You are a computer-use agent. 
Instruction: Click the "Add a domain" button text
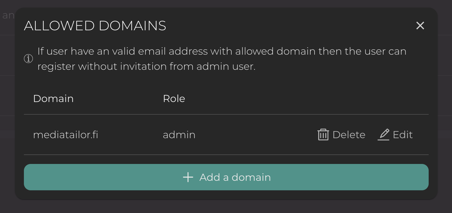(x=235, y=177)
